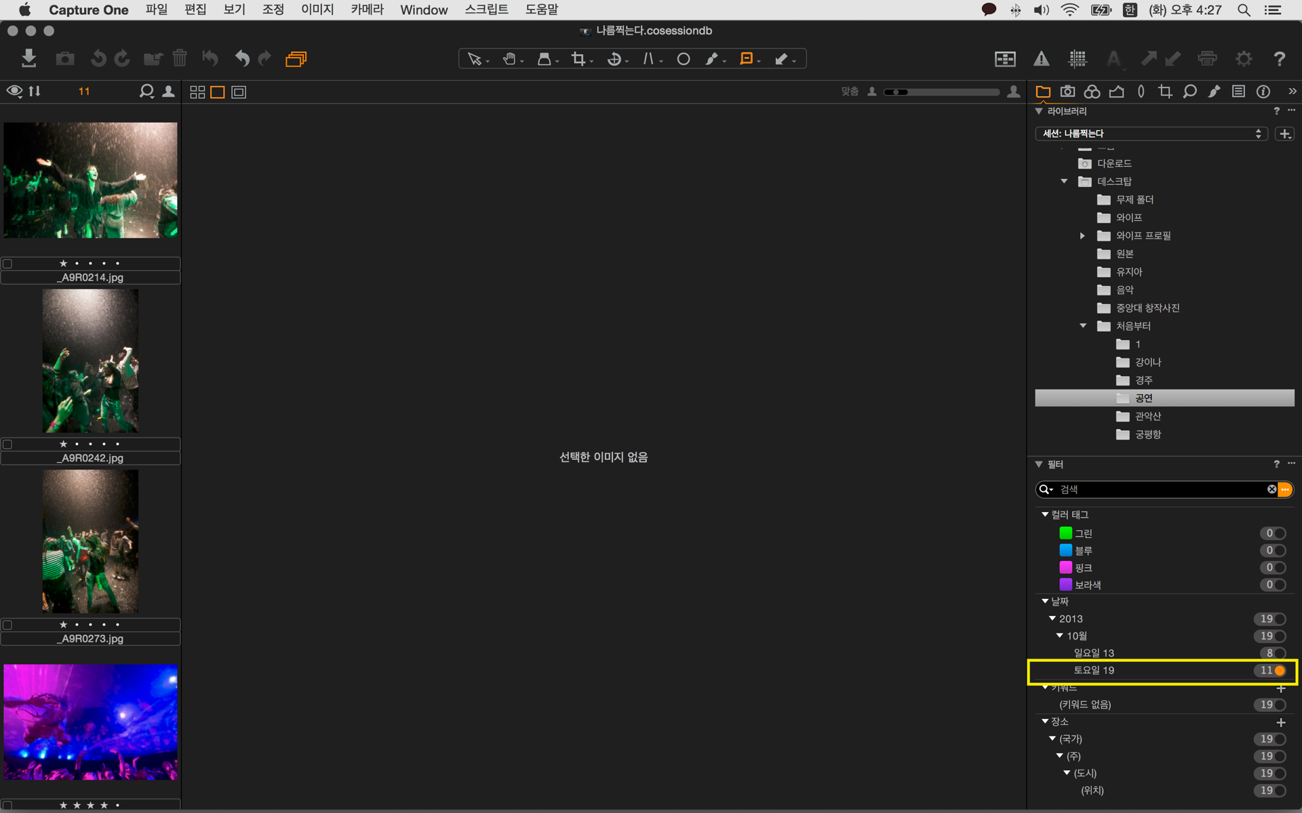Expand the 와이프 프로필 folder
The image size is (1302, 813).
pos(1082,236)
